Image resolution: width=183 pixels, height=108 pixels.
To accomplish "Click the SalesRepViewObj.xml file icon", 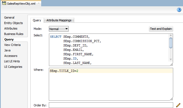I will coord(4,3).
